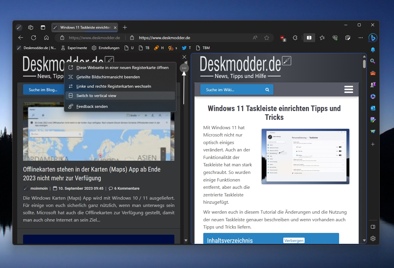Open Bing Chat sidebar button
Viewport: 394px width, 268px height.
click(x=373, y=38)
